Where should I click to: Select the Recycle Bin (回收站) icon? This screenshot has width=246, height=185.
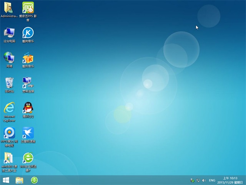pyautogui.click(x=9, y=83)
